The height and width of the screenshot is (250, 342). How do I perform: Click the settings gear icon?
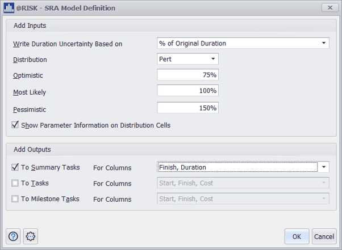pos(31,236)
